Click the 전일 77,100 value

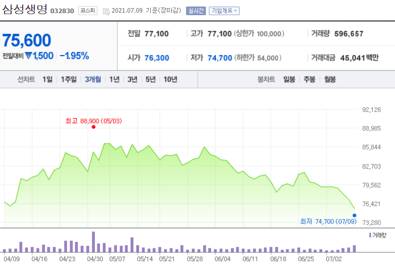click(x=156, y=33)
